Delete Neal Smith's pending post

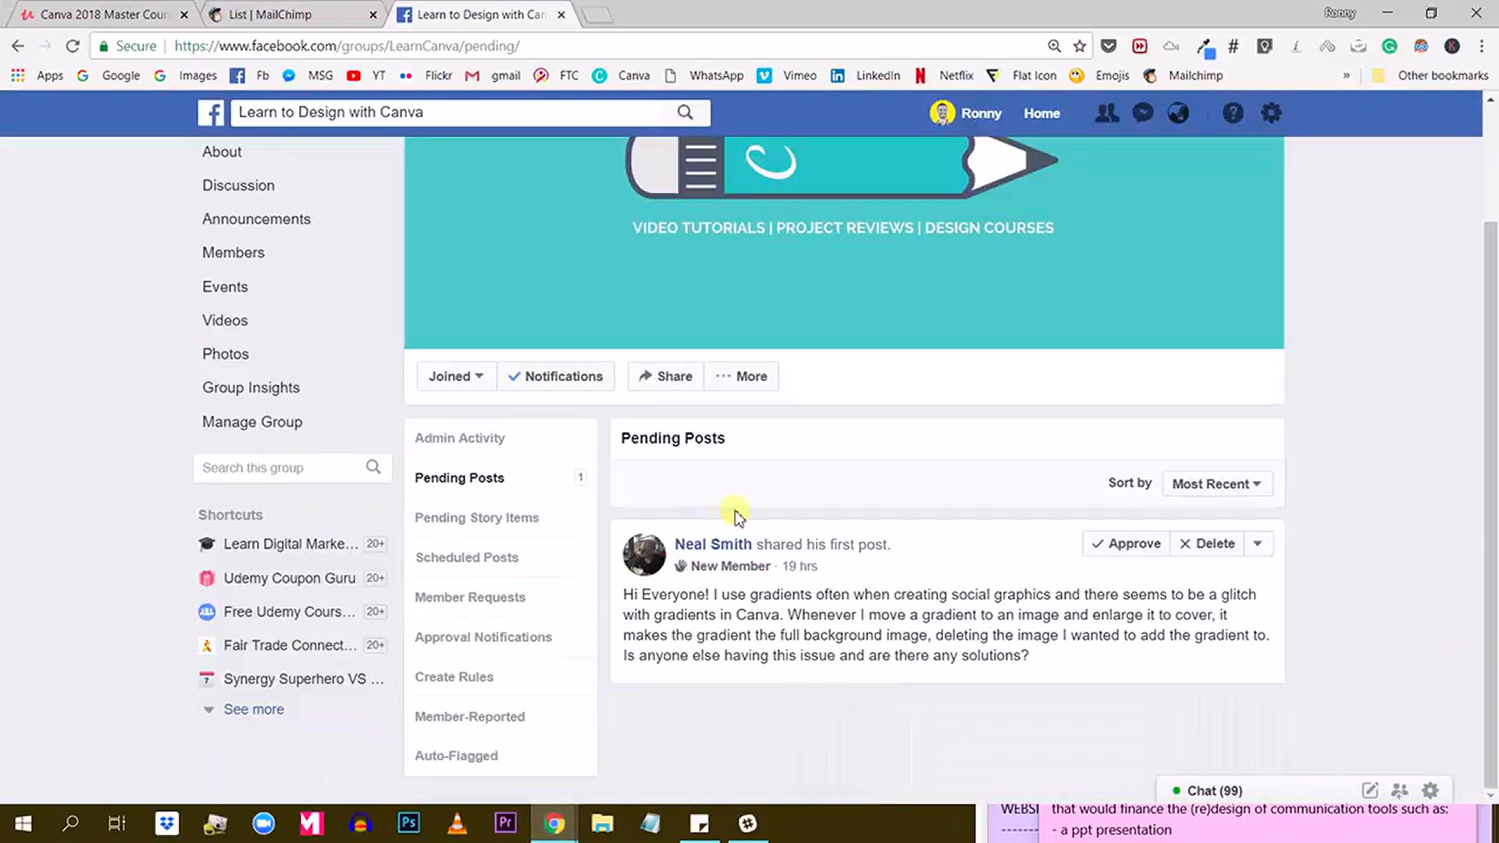click(1207, 543)
